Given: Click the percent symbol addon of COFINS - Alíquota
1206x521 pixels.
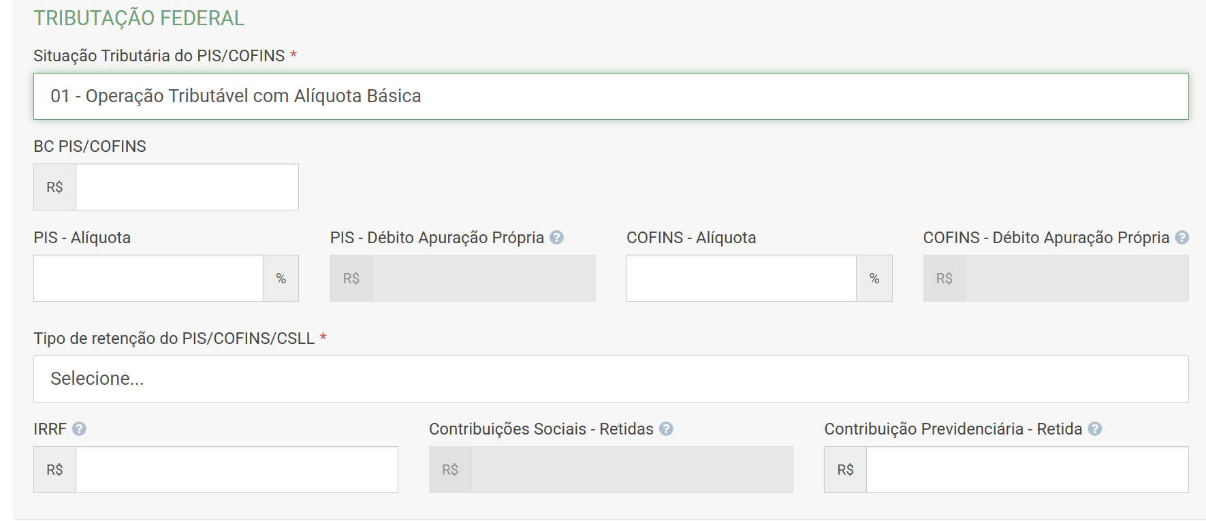Looking at the screenshot, I should click(x=874, y=279).
